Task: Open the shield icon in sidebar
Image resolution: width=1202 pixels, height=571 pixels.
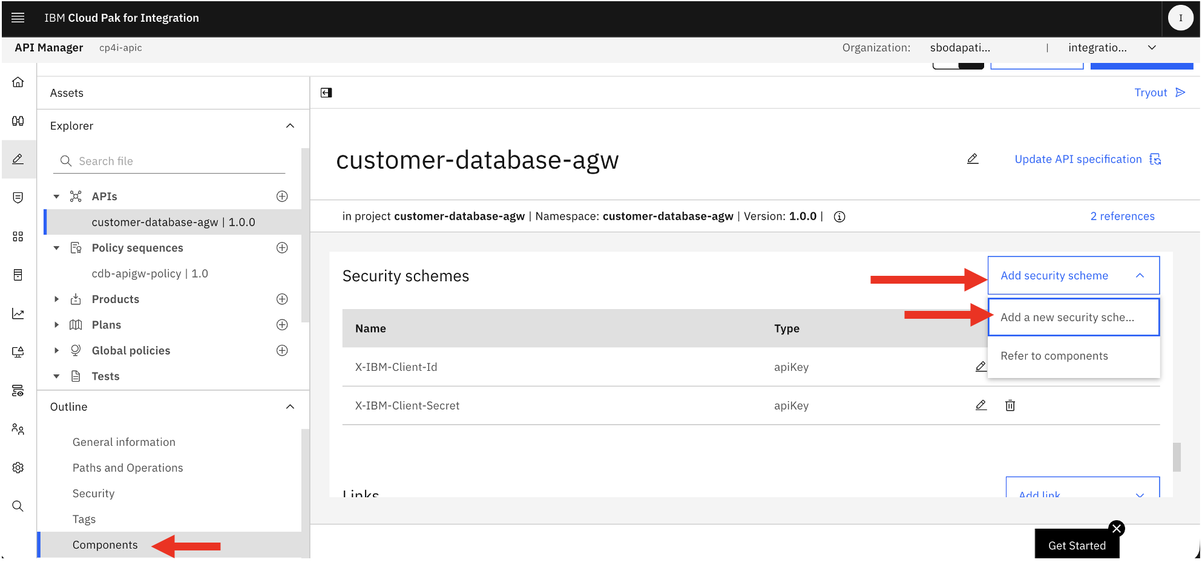Action: [x=18, y=198]
